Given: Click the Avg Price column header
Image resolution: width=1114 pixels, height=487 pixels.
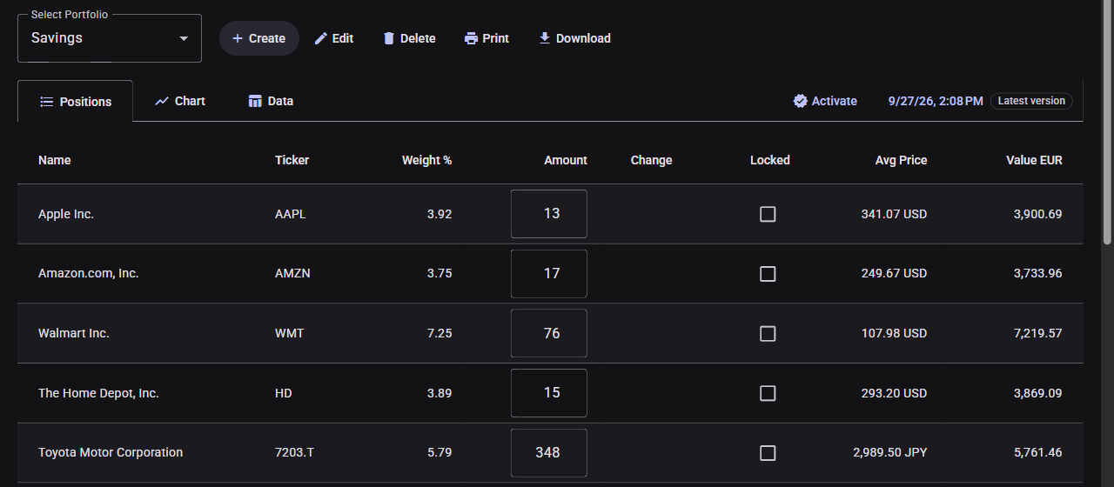Looking at the screenshot, I should pos(901,160).
